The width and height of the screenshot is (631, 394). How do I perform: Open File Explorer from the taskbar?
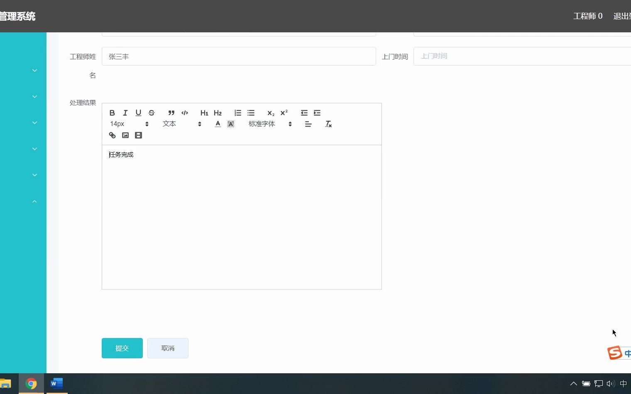point(5,384)
